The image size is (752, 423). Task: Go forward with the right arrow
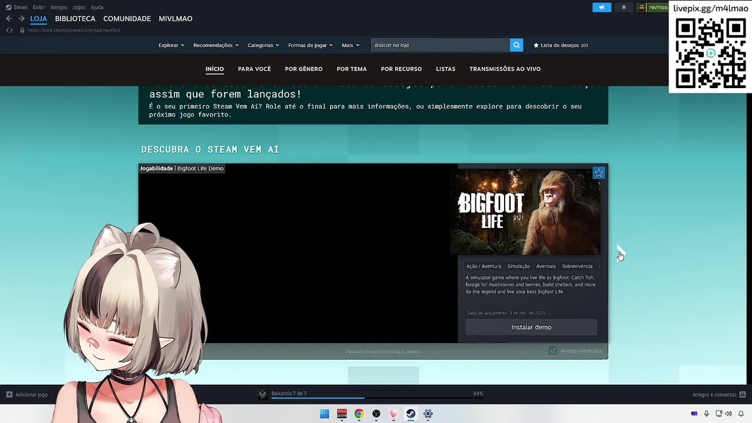(x=21, y=19)
